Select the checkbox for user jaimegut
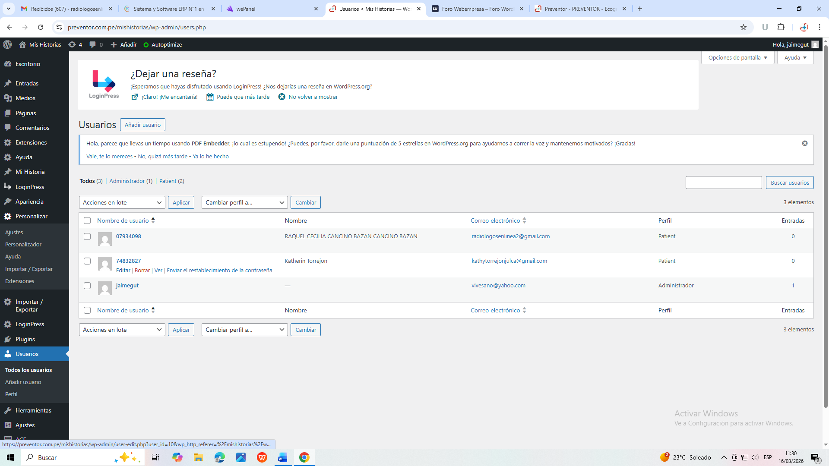Image resolution: width=829 pixels, height=466 pixels. click(x=87, y=286)
